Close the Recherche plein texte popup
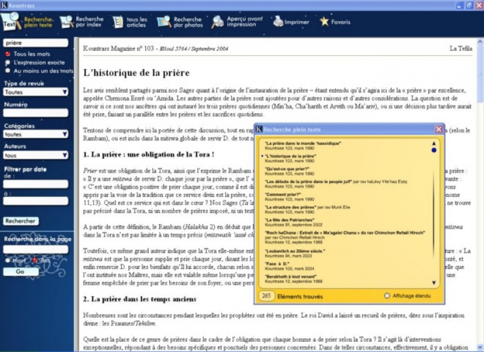The image size is (484, 352). pyautogui.click(x=439, y=129)
